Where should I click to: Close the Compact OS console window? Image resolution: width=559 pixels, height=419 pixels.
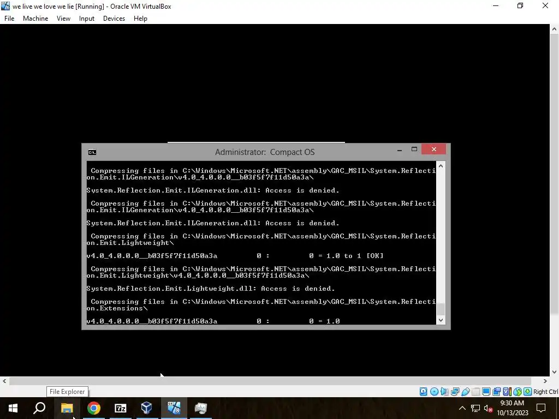click(x=433, y=149)
